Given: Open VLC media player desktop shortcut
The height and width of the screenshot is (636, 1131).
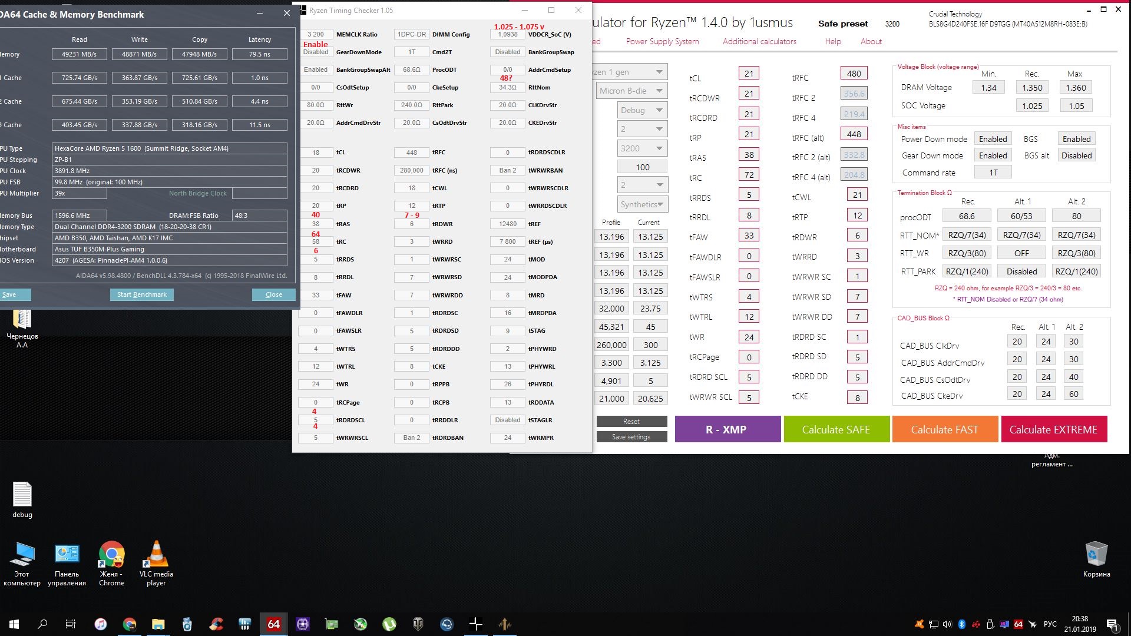Looking at the screenshot, I should (156, 563).
